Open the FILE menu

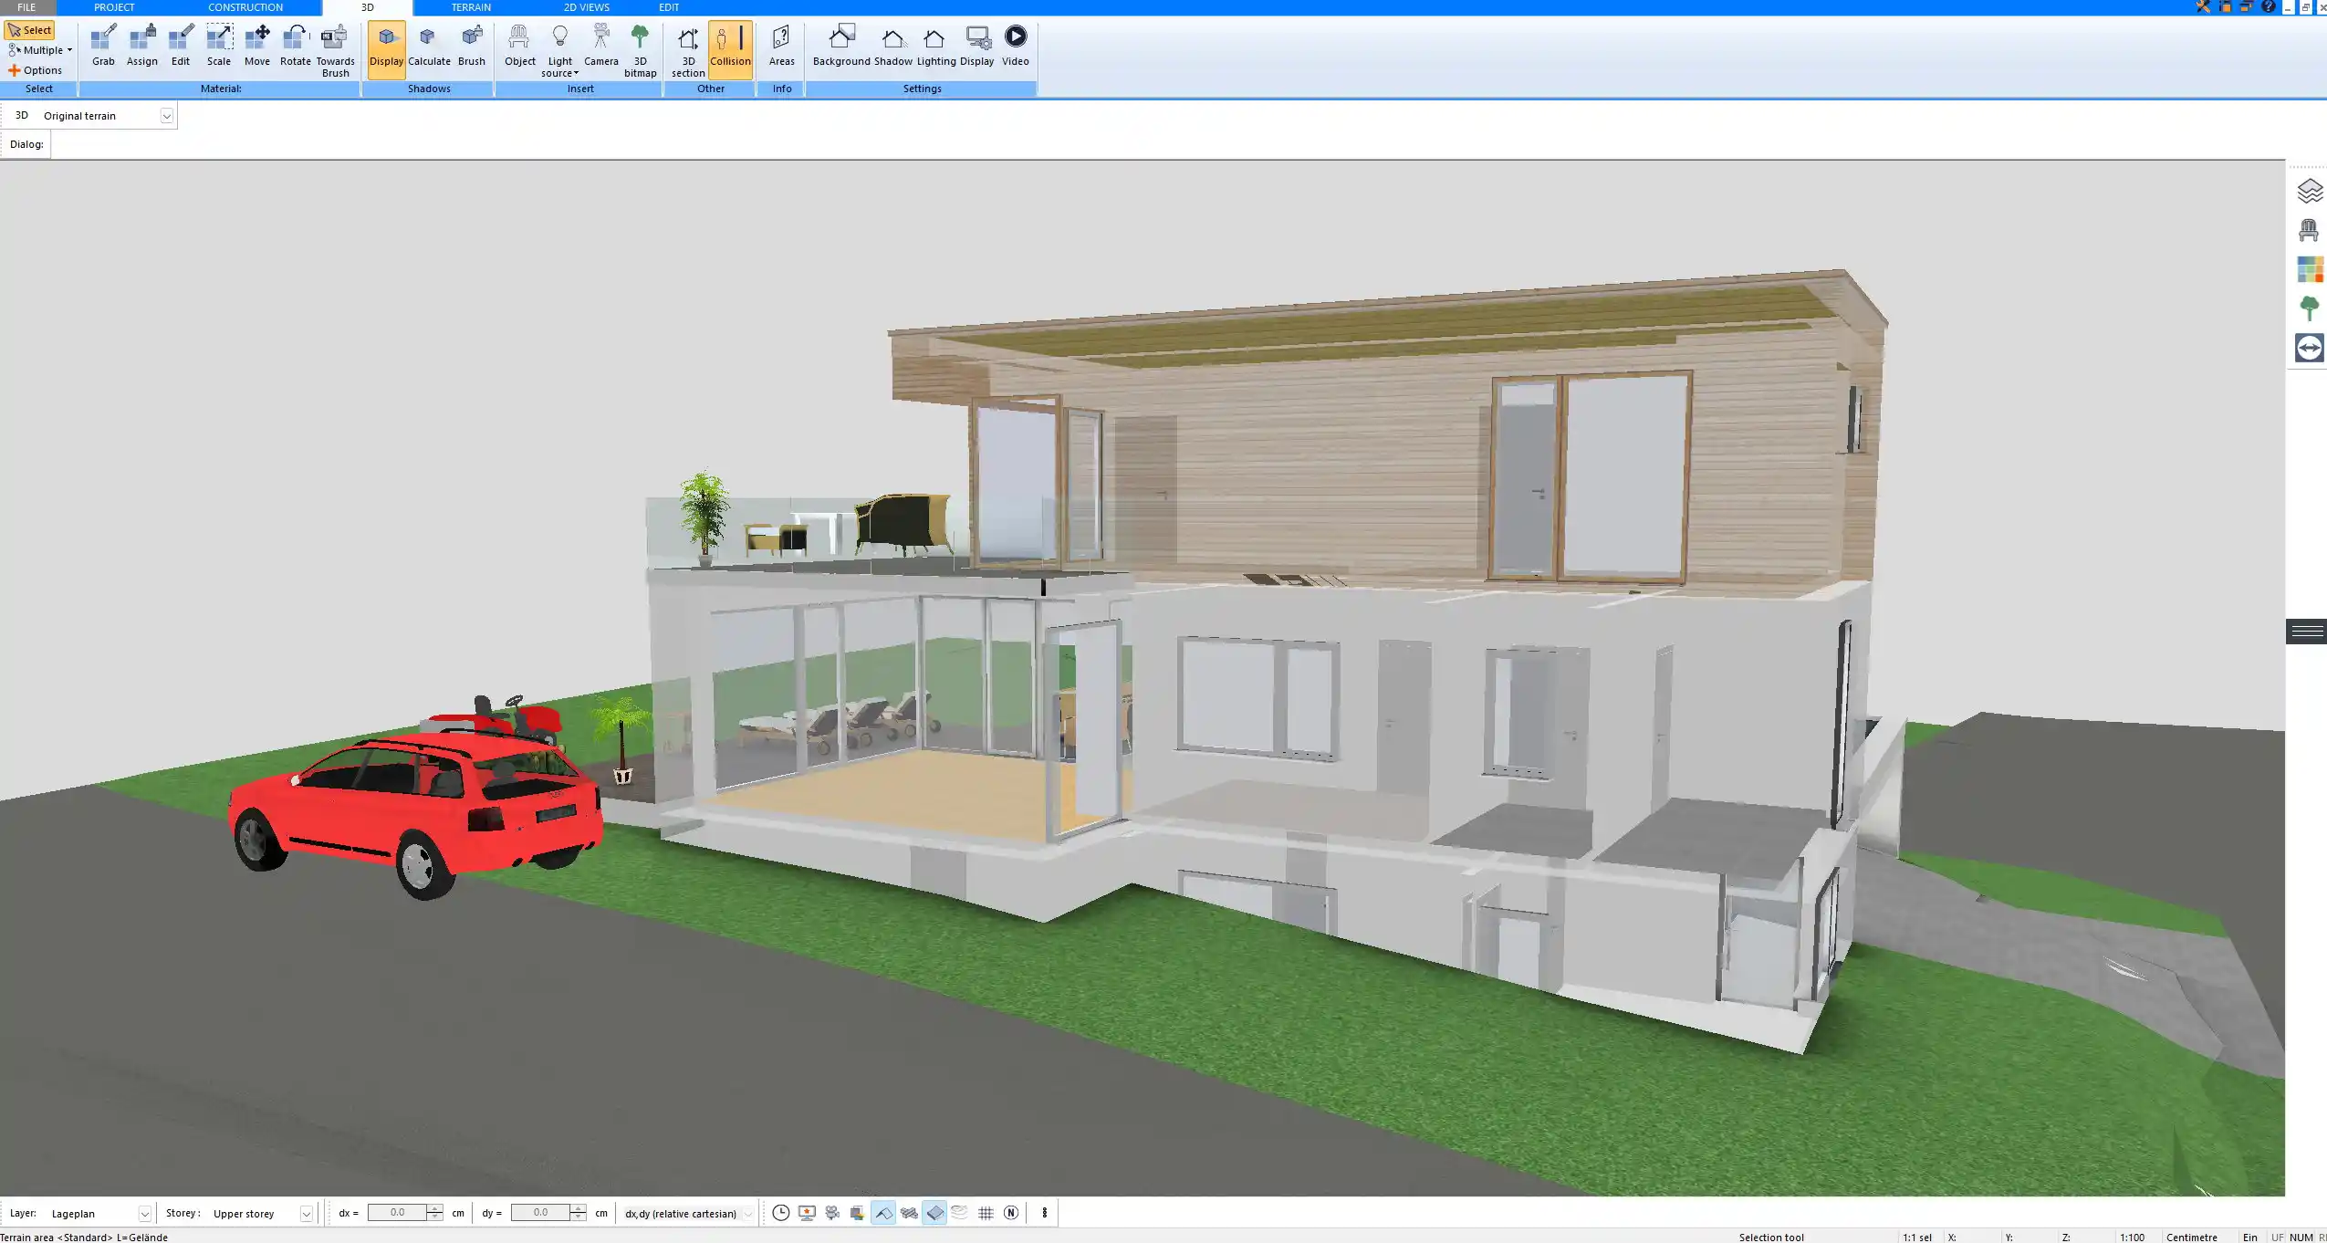click(26, 7)
